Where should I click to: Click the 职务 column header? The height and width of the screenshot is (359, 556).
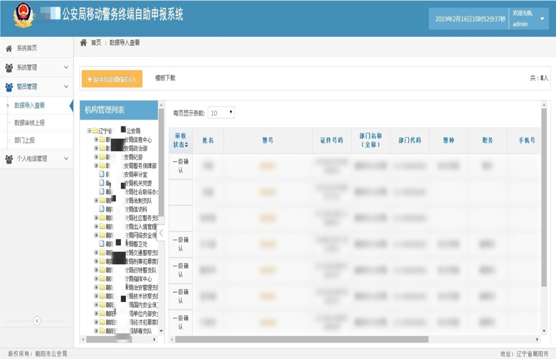[x=487, y=140]
